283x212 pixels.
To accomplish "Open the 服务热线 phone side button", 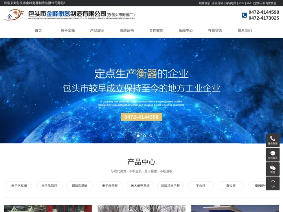I will [272, 140].
